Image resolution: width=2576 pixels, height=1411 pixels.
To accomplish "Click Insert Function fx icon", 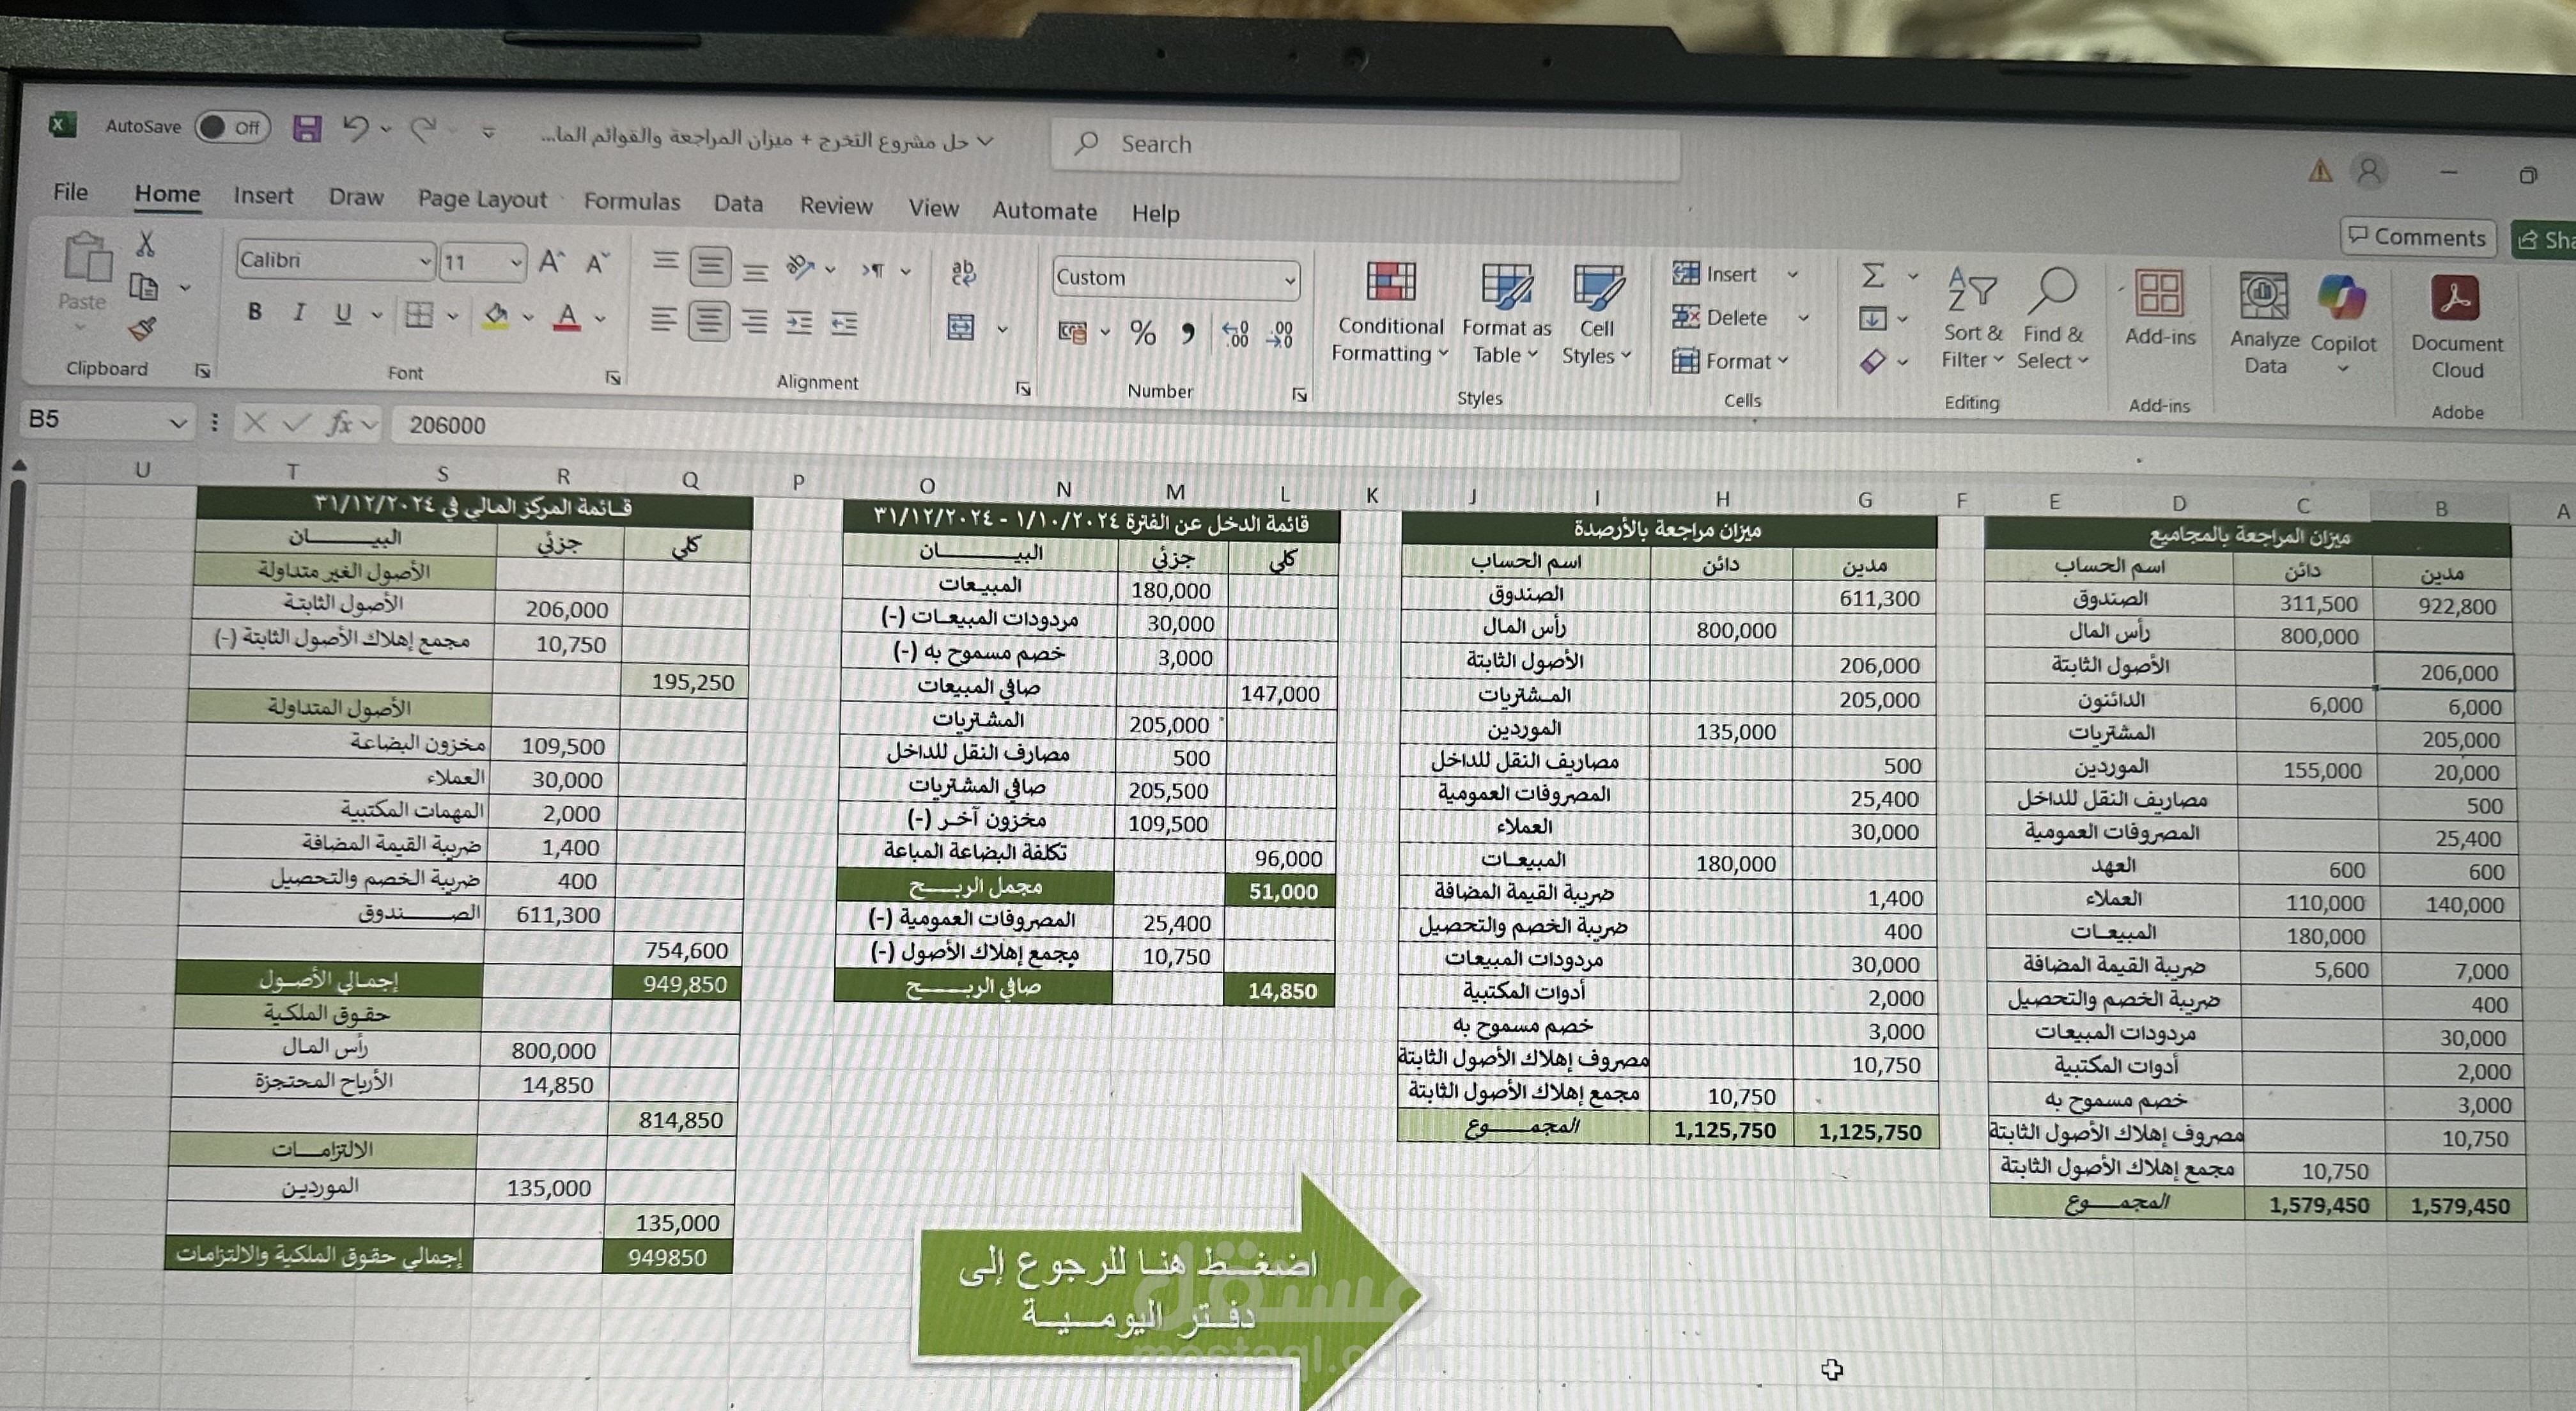I will [x=340, y=424].
